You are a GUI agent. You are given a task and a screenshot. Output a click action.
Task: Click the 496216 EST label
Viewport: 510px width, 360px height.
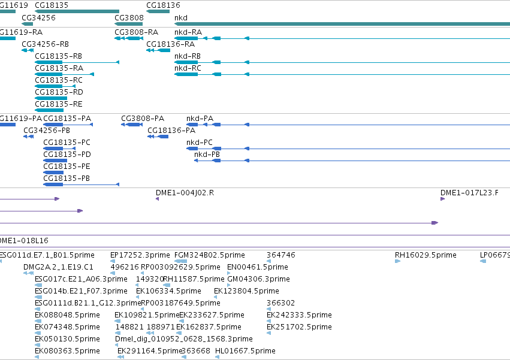click(124, 267)
